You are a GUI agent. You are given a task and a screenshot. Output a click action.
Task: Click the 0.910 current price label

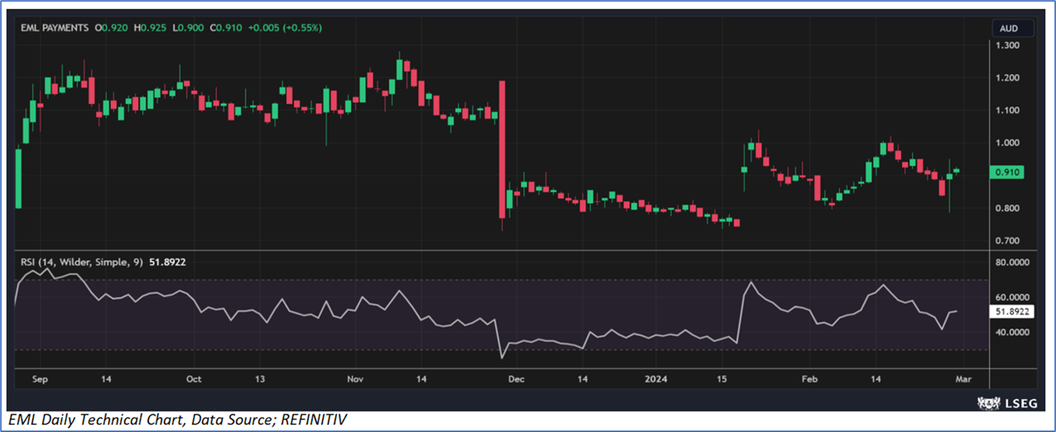pyautogui.click(x=1008, y=172)
